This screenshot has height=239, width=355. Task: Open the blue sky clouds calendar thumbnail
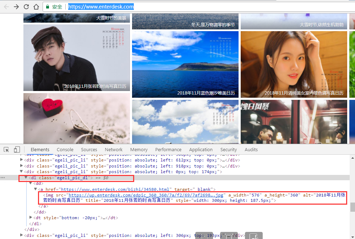click(x=185, y=122)
